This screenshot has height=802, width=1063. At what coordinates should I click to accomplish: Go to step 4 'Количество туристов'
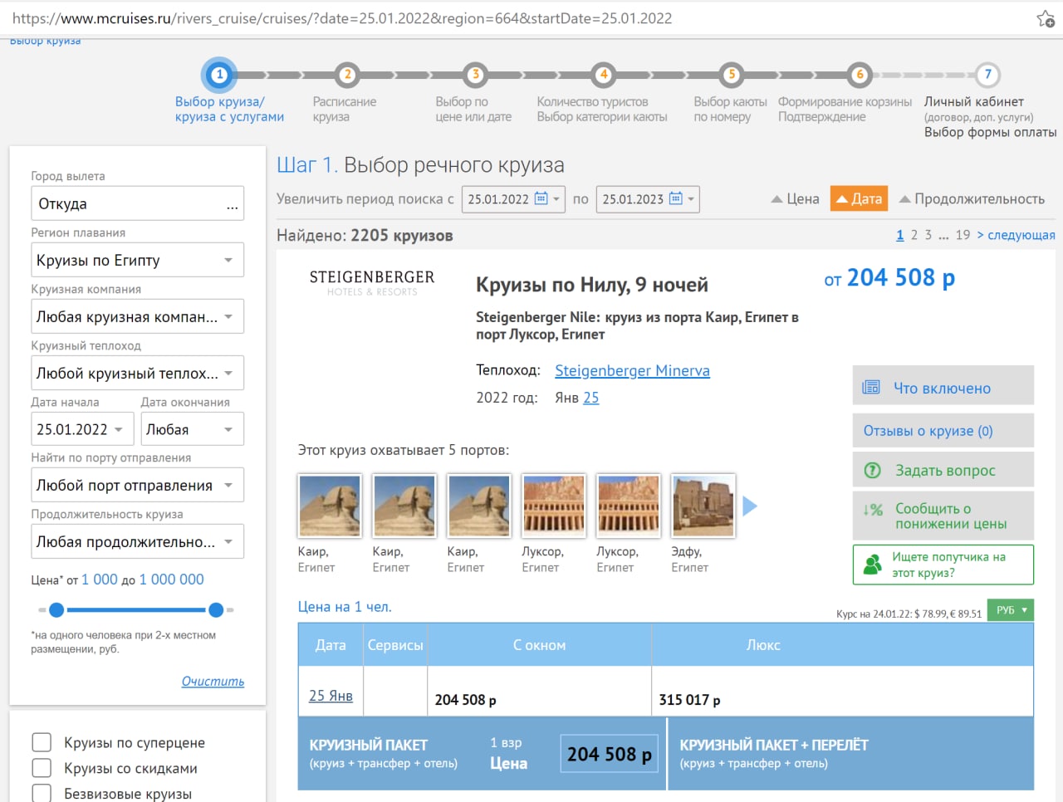click(604, 75)
